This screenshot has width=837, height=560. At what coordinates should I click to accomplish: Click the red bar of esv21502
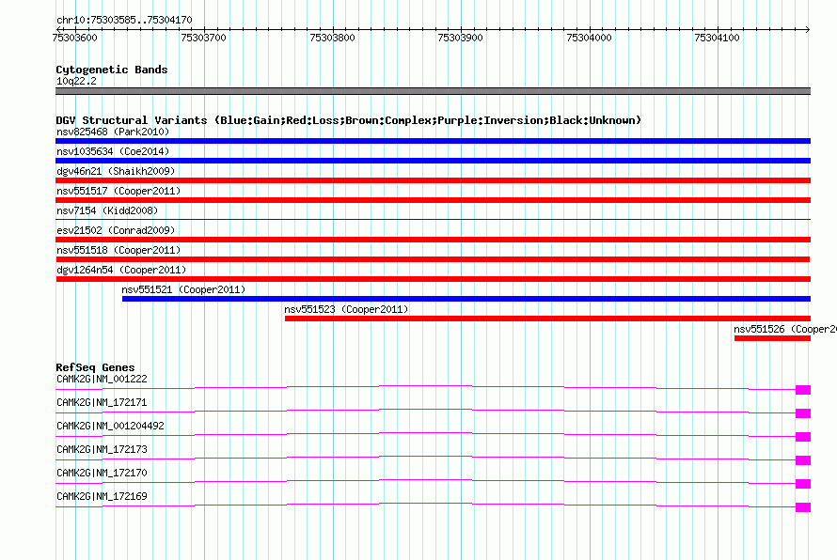(433, 240)
